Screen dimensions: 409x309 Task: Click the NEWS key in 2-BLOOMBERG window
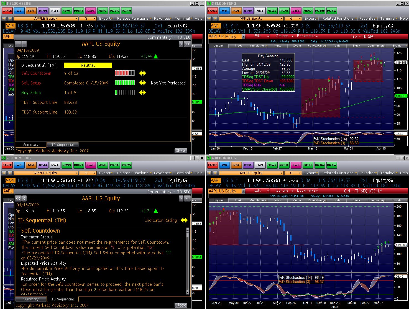pos(67,165)
